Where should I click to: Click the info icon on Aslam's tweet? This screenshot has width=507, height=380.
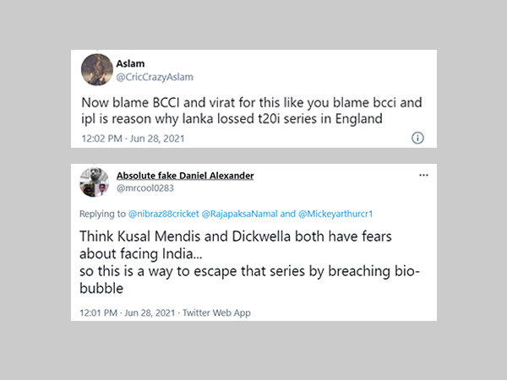pyautogui.click(x=417, y=138)
